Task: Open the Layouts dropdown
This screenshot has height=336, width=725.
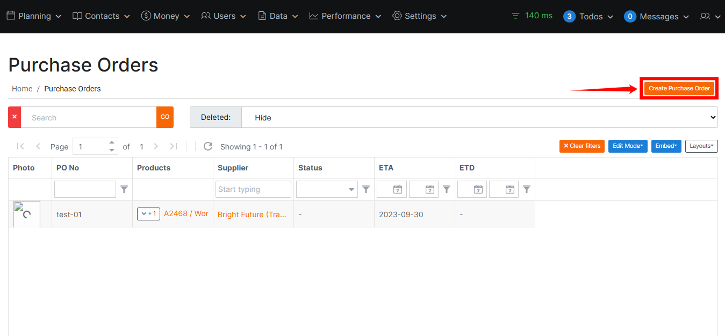Action: click(701, 146)
